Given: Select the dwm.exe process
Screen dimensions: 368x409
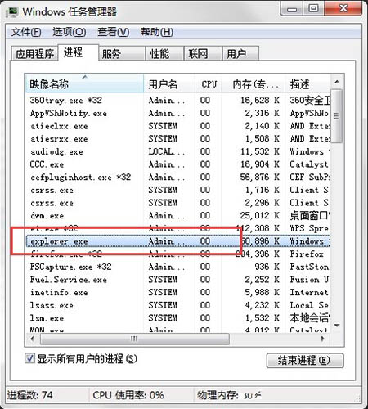Looking at the screenshot, I should 177,216.
